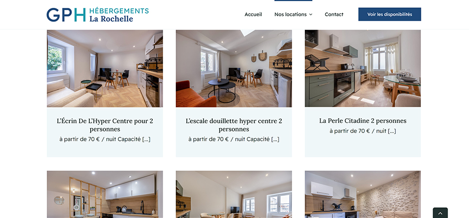Click the L'escale douillette price excerpt text
This screenshot has height=218, width=469.
[x=234, y=139]
